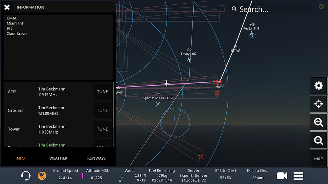Click the Miami Intl airport name
Viewport: 328px width, 184px height.
[16, 23]
